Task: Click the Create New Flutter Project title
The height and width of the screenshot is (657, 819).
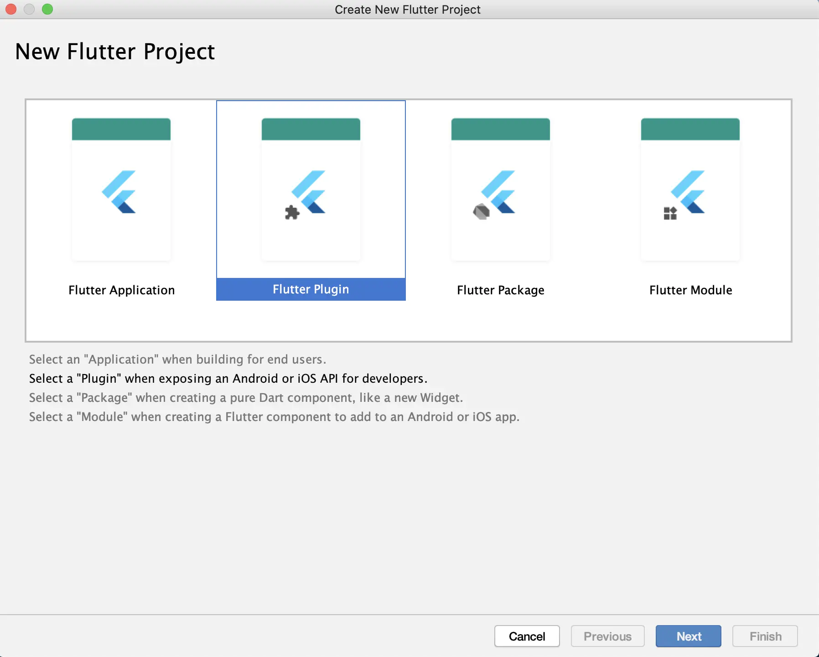Action: [x=408, y=10]
